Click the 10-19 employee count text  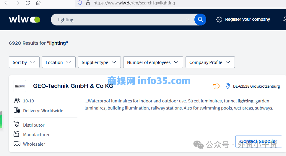pyautogui.click(x=28, y=101)
